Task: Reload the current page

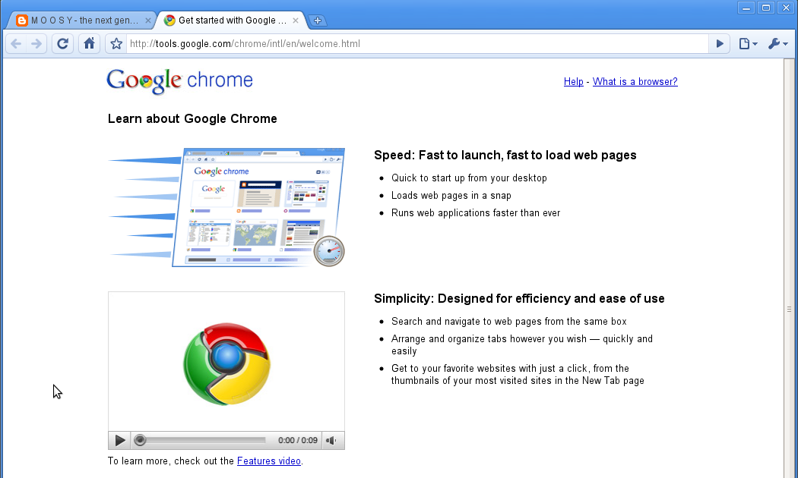Action: click(x=62, y=44)
